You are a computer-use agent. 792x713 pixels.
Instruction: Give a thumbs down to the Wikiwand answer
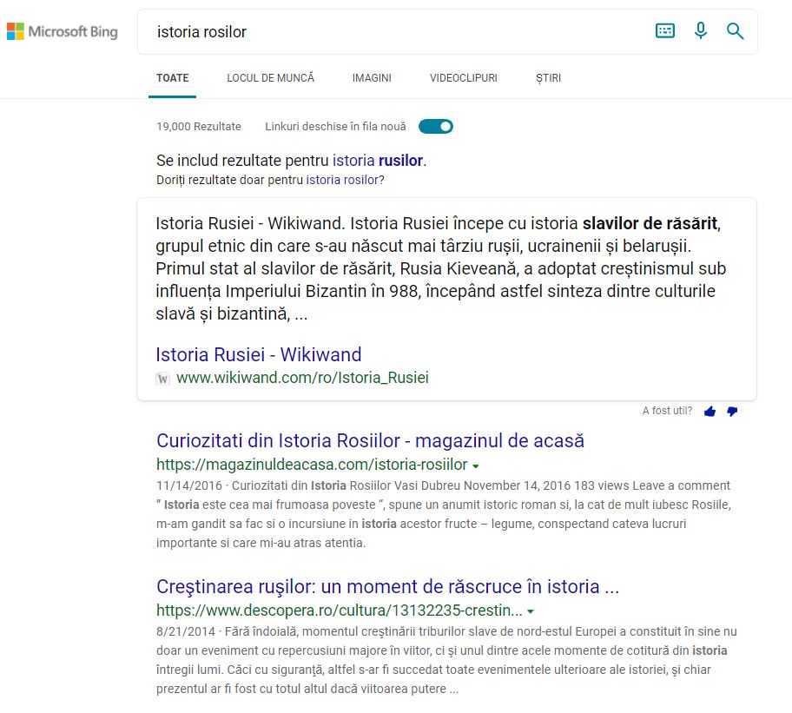(732, 412)
